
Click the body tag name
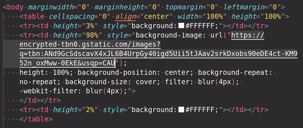[x=15, y=7]
